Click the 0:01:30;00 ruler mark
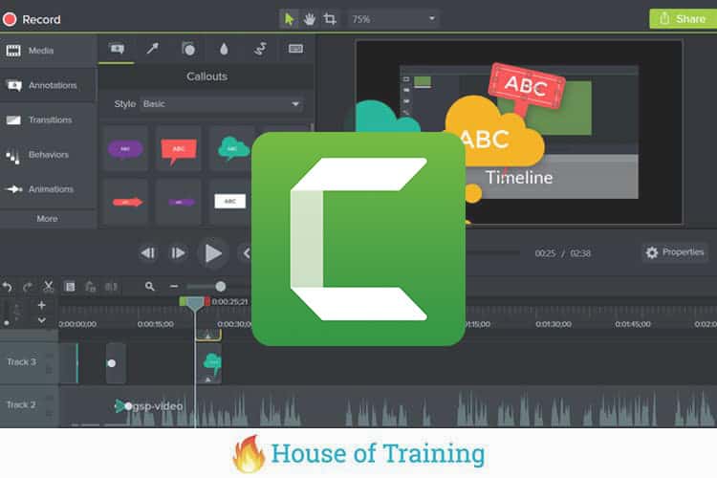The image size is (717, 478). 554,324
